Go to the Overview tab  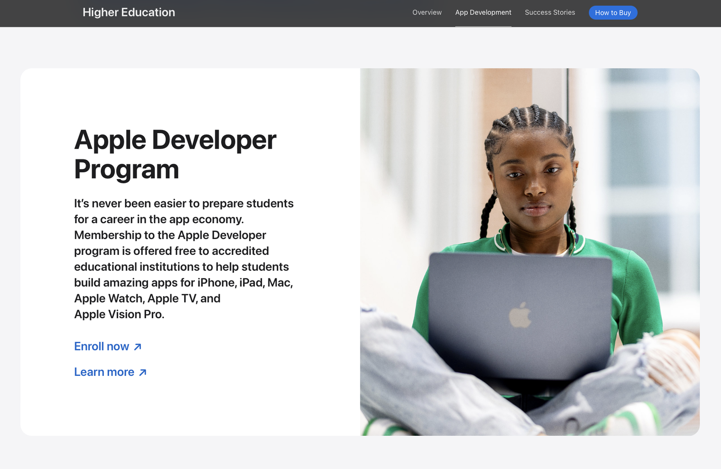(x=427, y=12)
